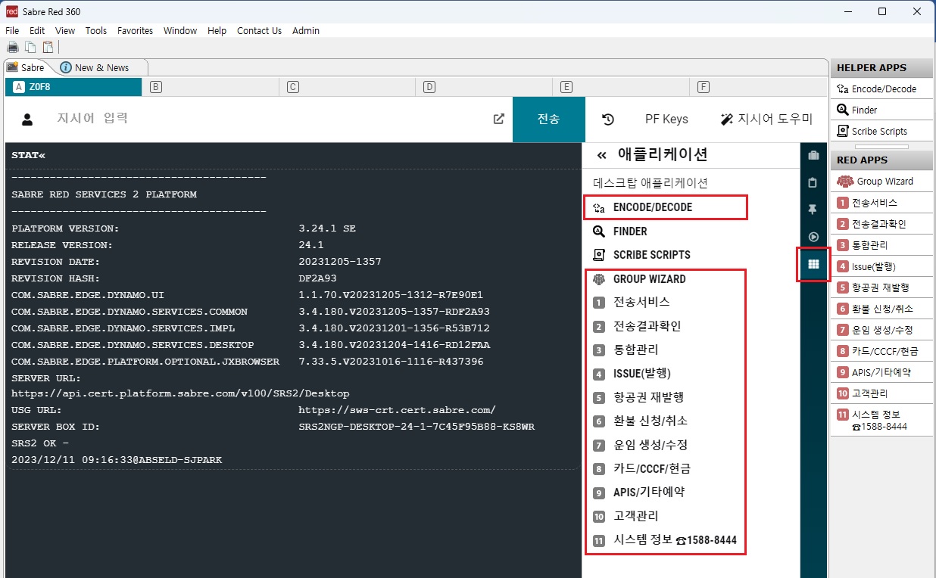Open the Edit menu
Viewport: 936px width, 578px height.
[x=37, y=31]
